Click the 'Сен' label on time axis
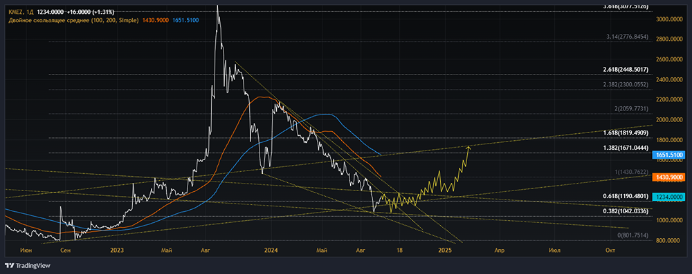Screen dimensions: 692x274 point(65,251)
